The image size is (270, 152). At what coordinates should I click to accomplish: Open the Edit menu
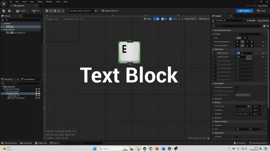point(17,2)
